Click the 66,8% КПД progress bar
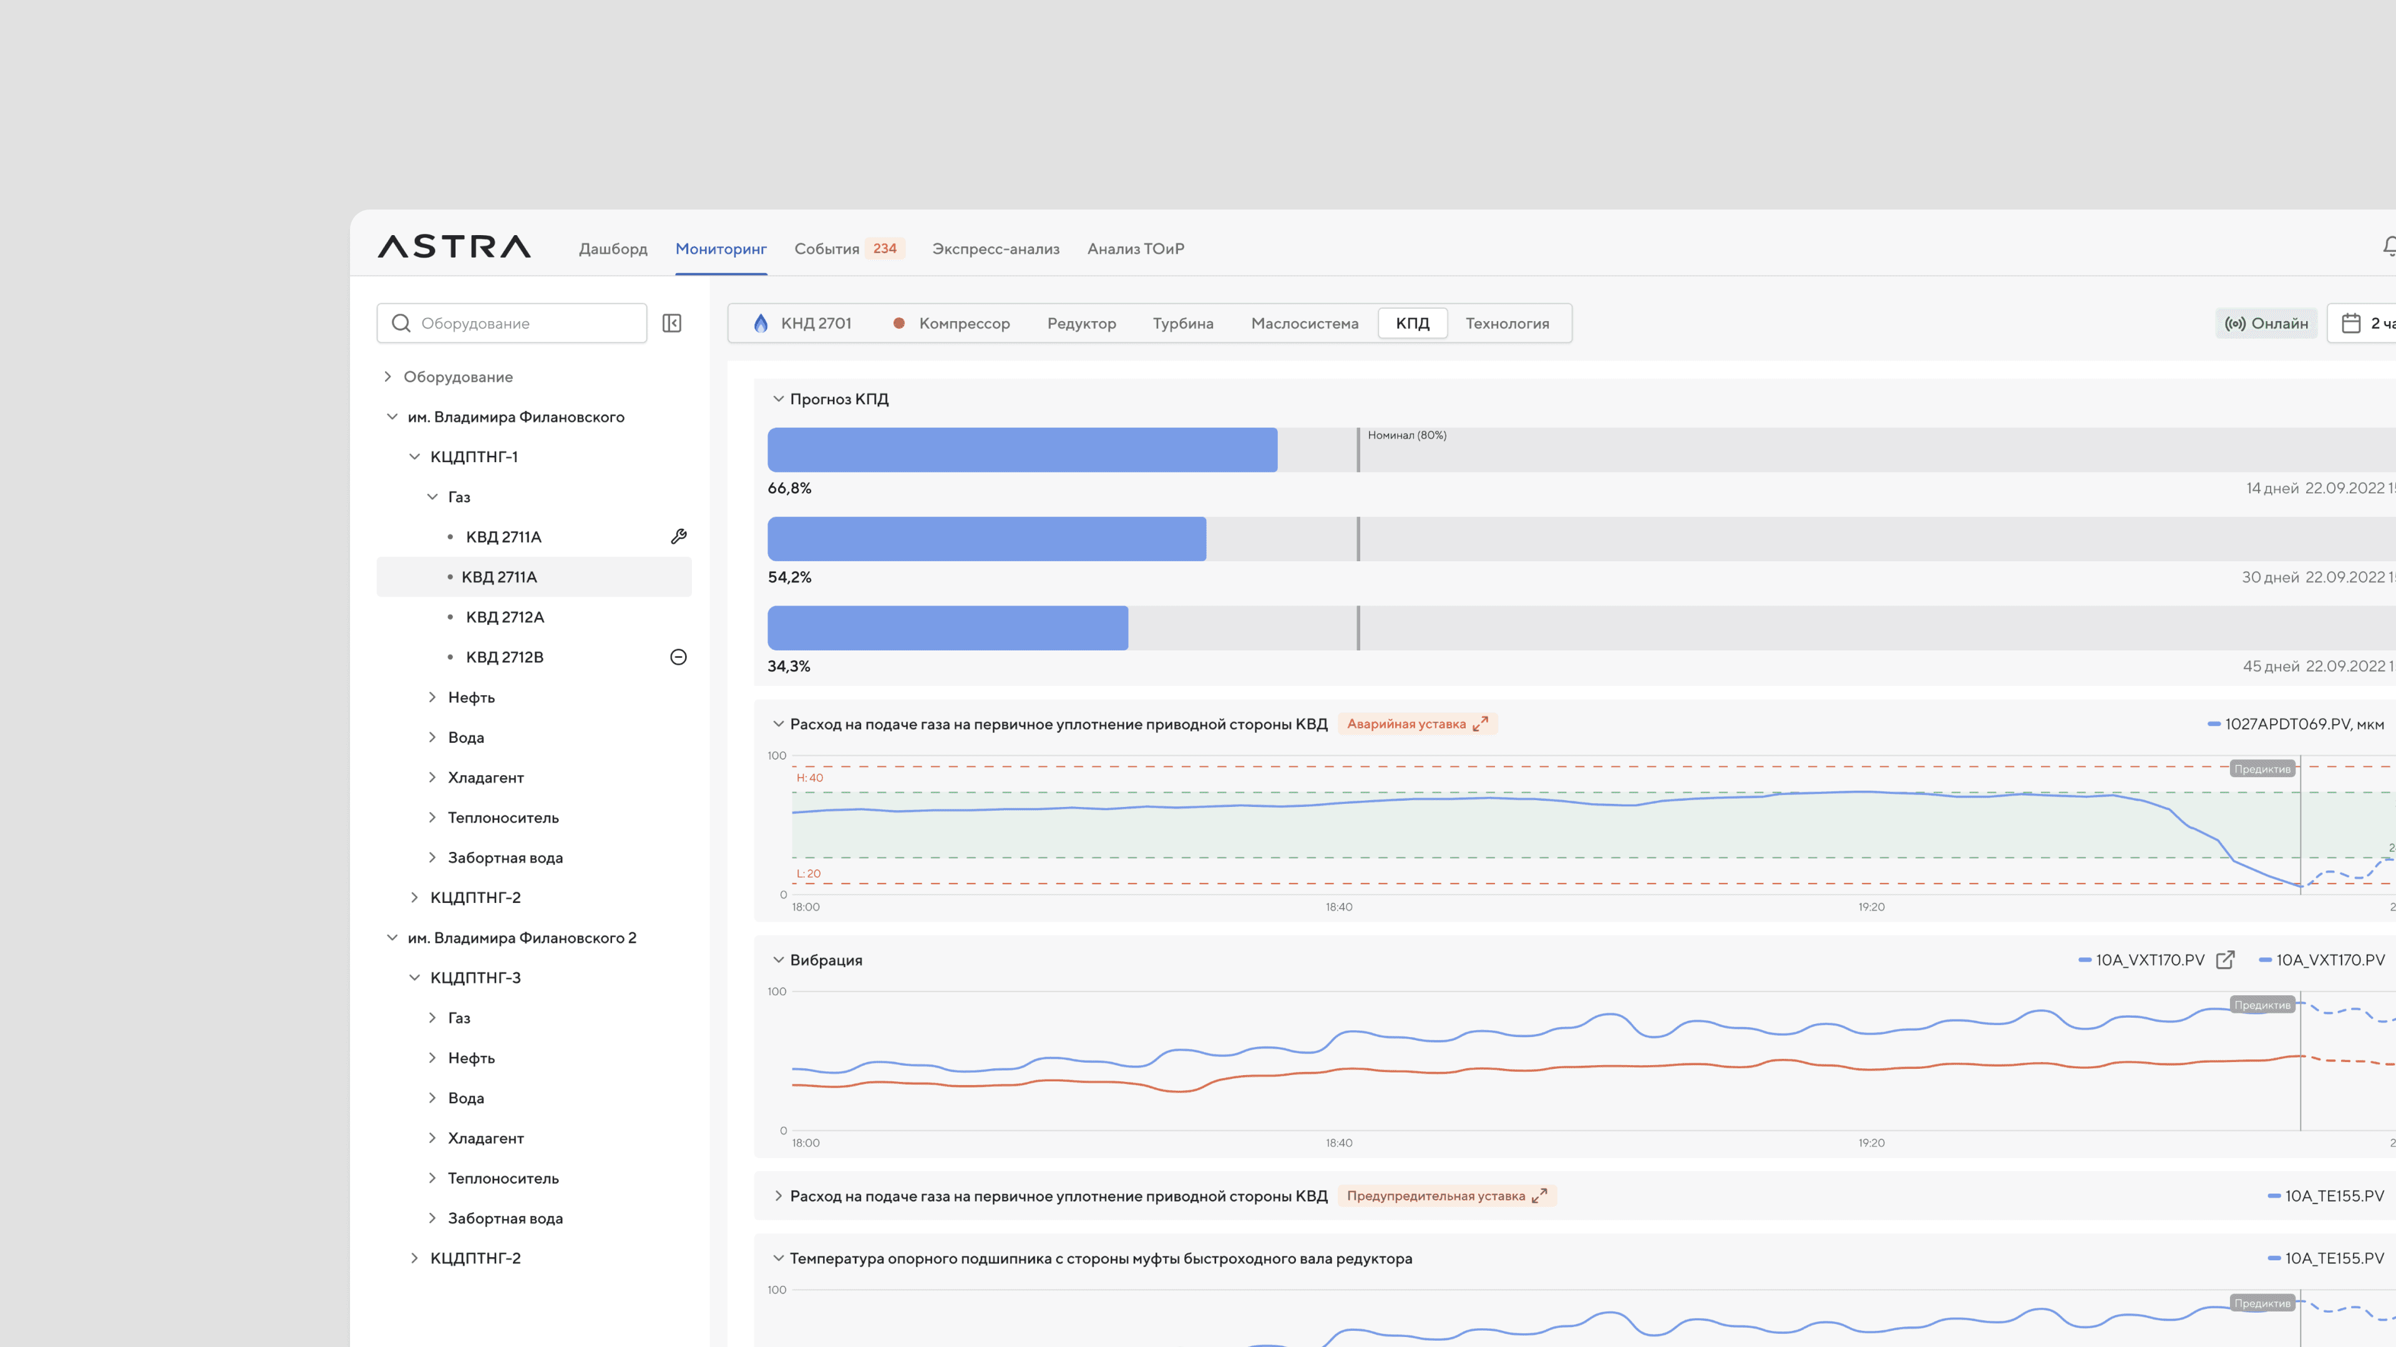The width and height of the screenshot is (2396, 1347). pyautogui.click(x=1021, y=449)
